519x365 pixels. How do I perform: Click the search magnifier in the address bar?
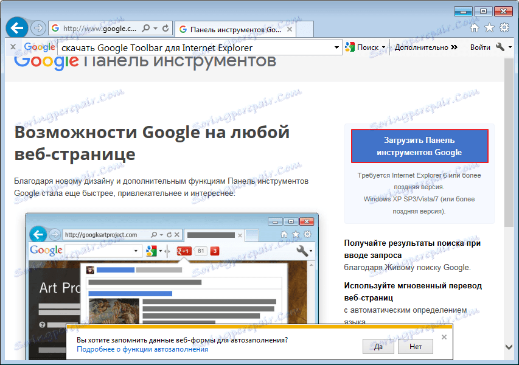coord(145,29)
